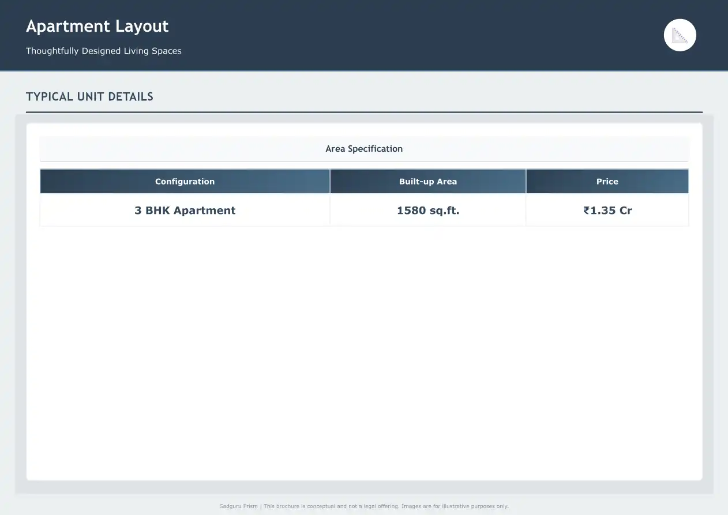Click the '₹1.35 Cr' price cell

point(607,210)
